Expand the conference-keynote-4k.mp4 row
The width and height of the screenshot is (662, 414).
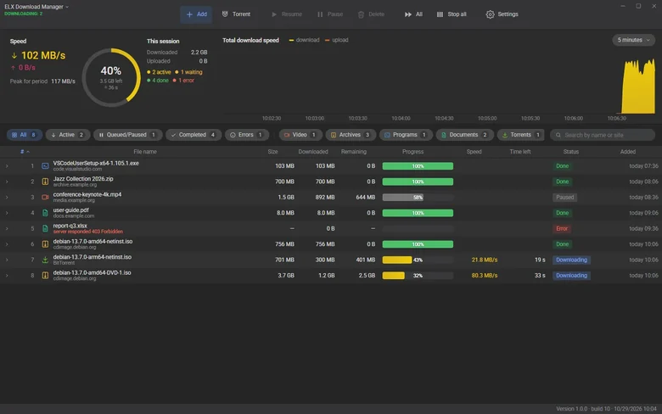point(7,198)
